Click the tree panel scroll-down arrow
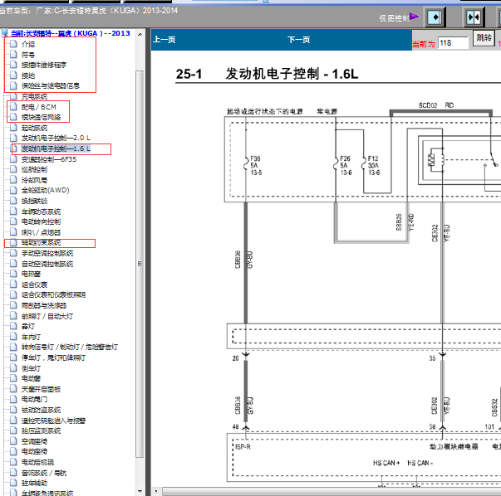Viewport: 501px width, 496px height. (140, 491)
